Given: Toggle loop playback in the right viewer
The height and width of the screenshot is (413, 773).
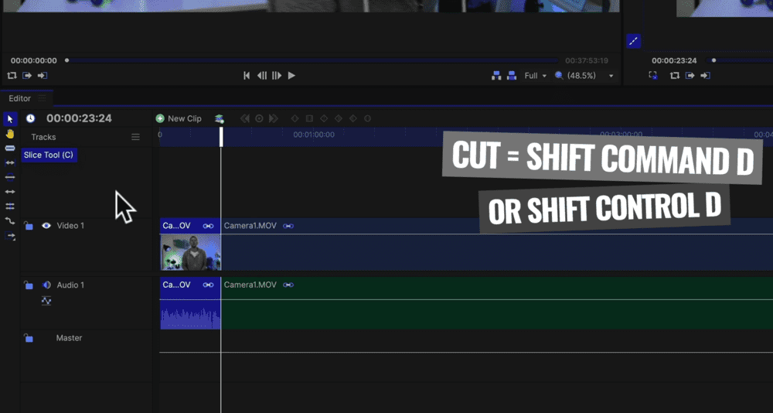Looking at the screenshot, I should tap(674, 76).
